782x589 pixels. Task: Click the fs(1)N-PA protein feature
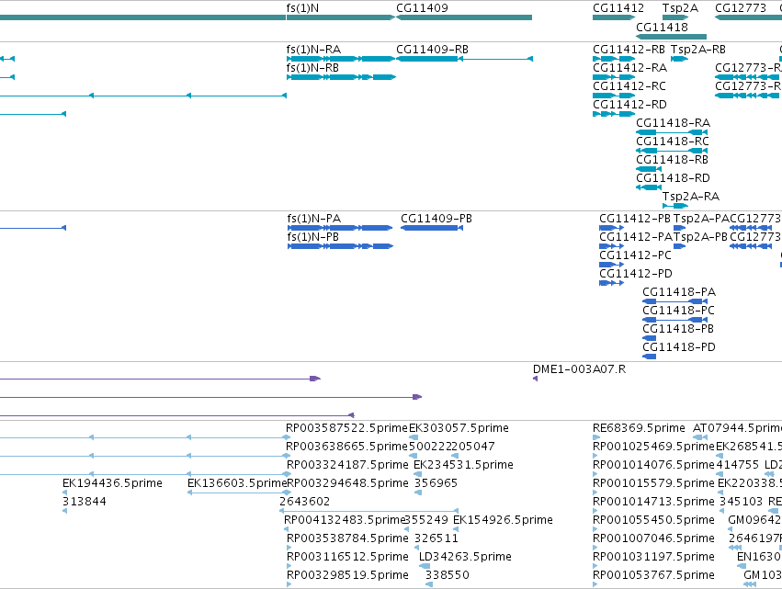pyautogui.click(x=340, y=228)
